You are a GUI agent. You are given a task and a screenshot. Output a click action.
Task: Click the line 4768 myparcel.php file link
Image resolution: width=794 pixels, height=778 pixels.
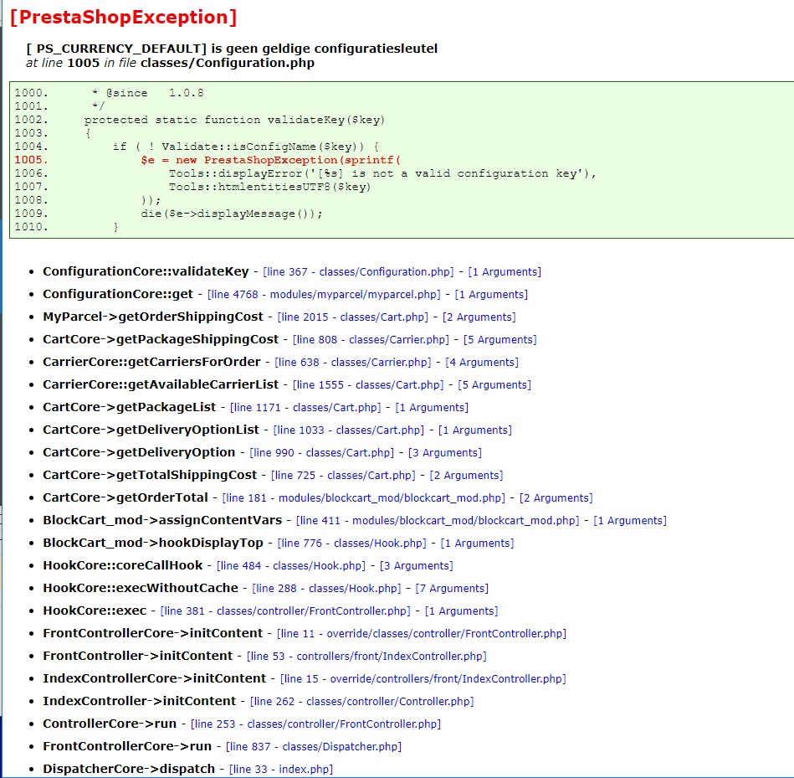[x=325, y=295]
